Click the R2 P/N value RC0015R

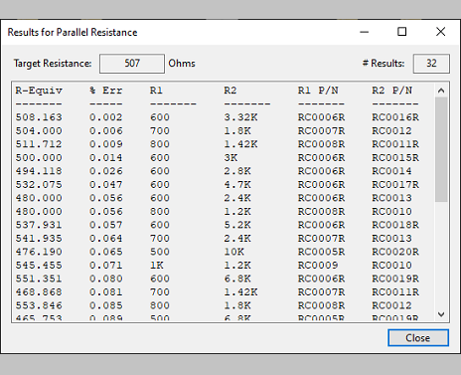click(395, 158)
